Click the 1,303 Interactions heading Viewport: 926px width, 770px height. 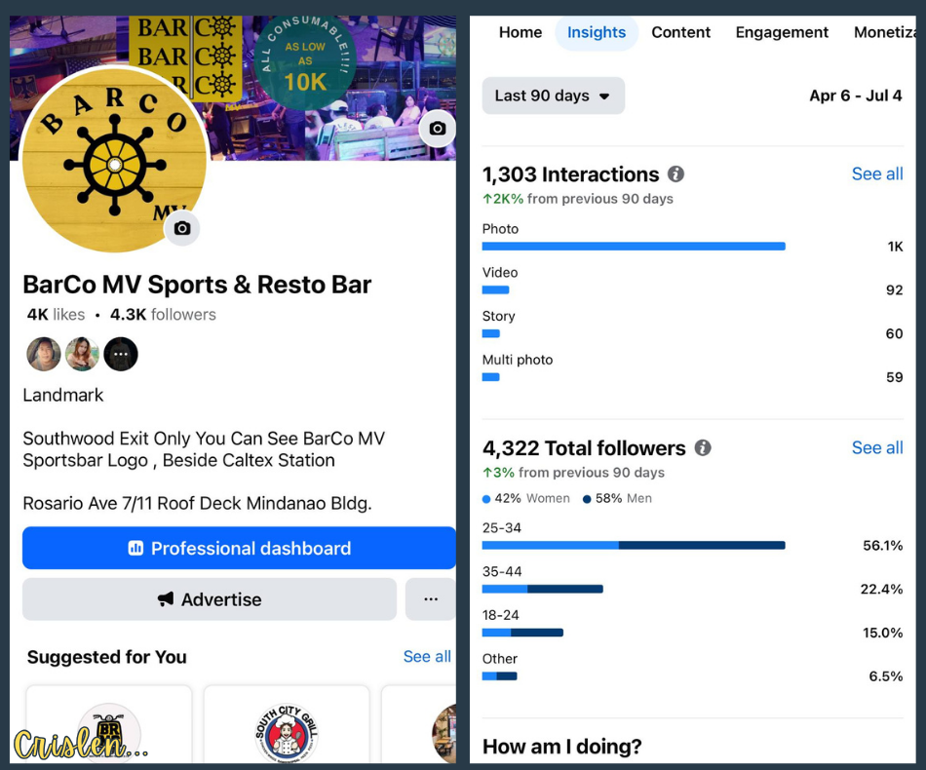[570, 174]
